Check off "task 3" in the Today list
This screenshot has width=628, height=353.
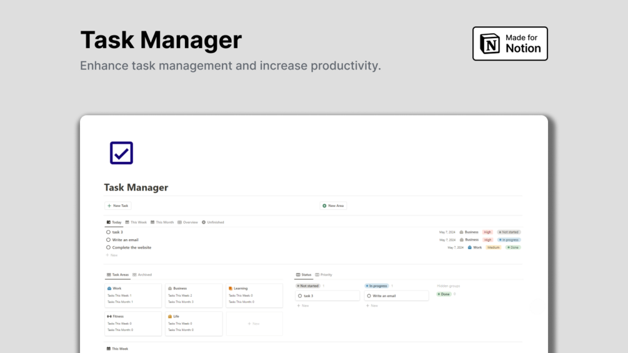tap(108, 232)
